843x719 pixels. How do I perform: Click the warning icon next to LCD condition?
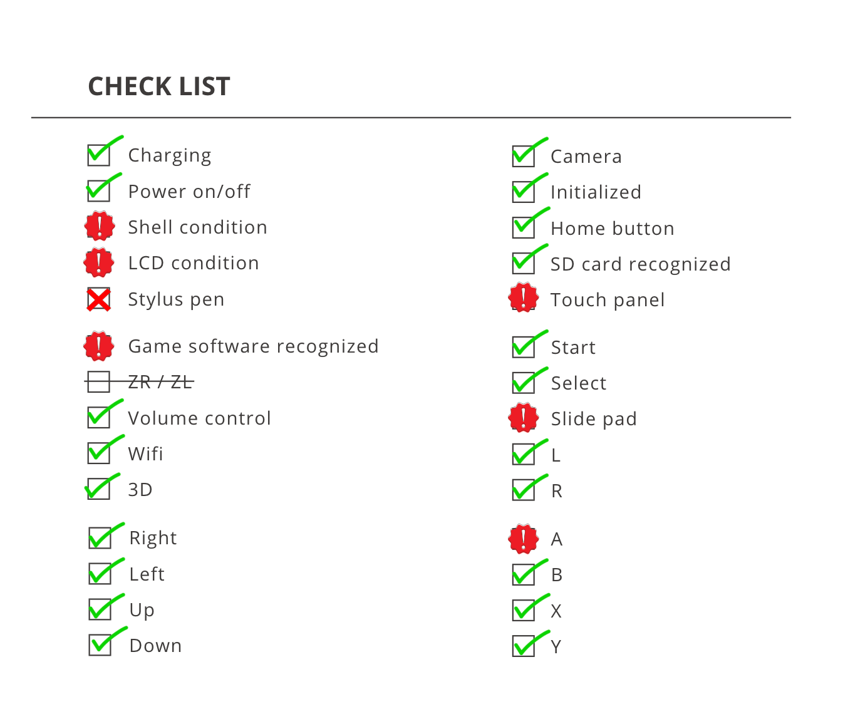click(x=99, y=262)
